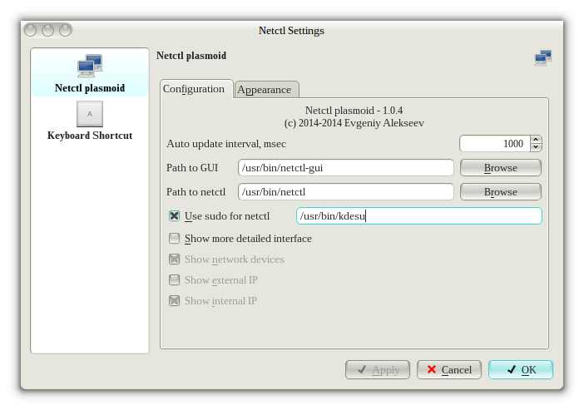Open Keyboard Shortcut settings page icon
Screen dimensions: 584x410
click(89, 113)
